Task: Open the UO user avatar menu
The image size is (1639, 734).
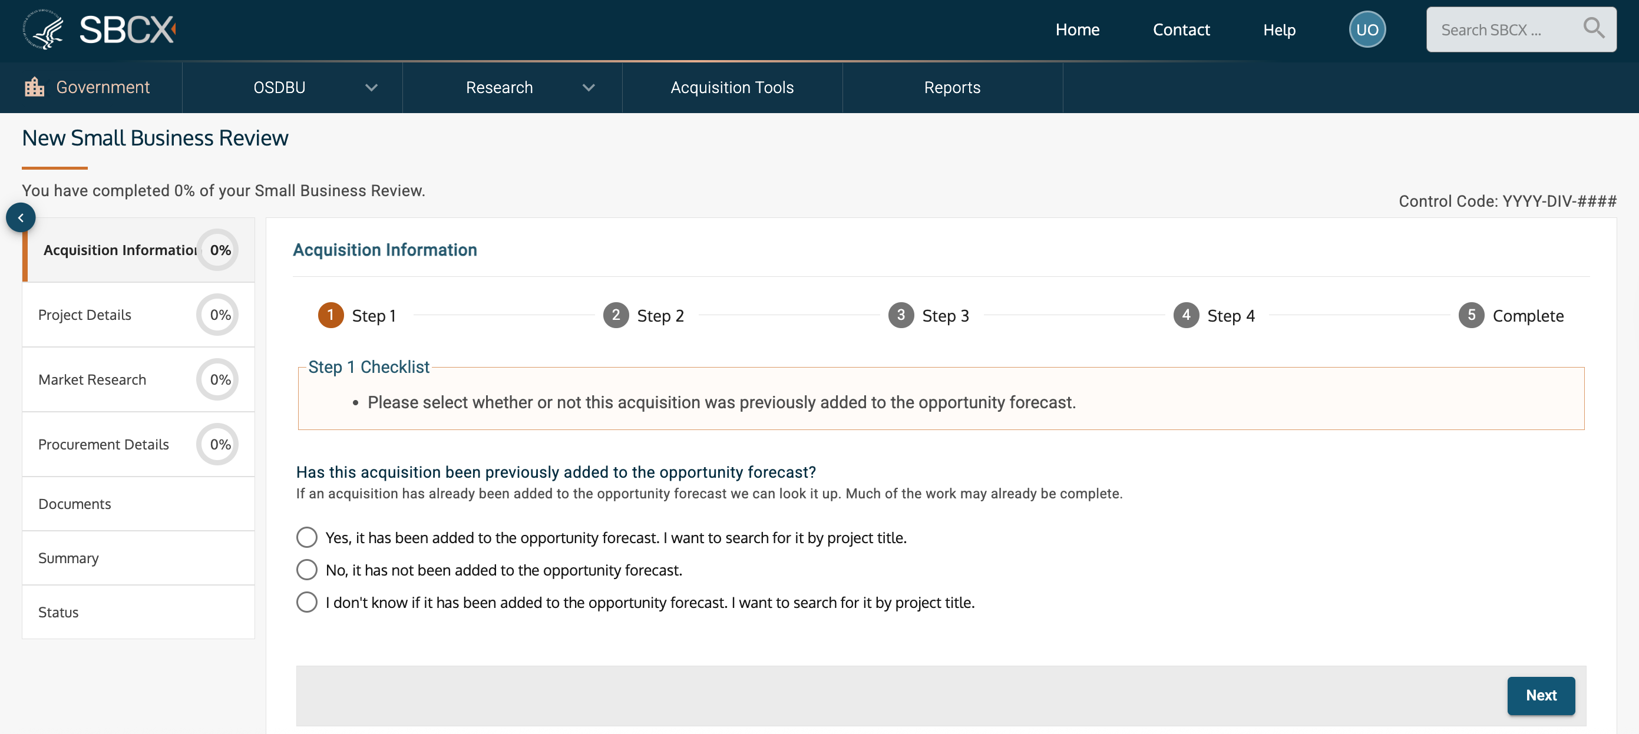Action: click(1367, 29)
